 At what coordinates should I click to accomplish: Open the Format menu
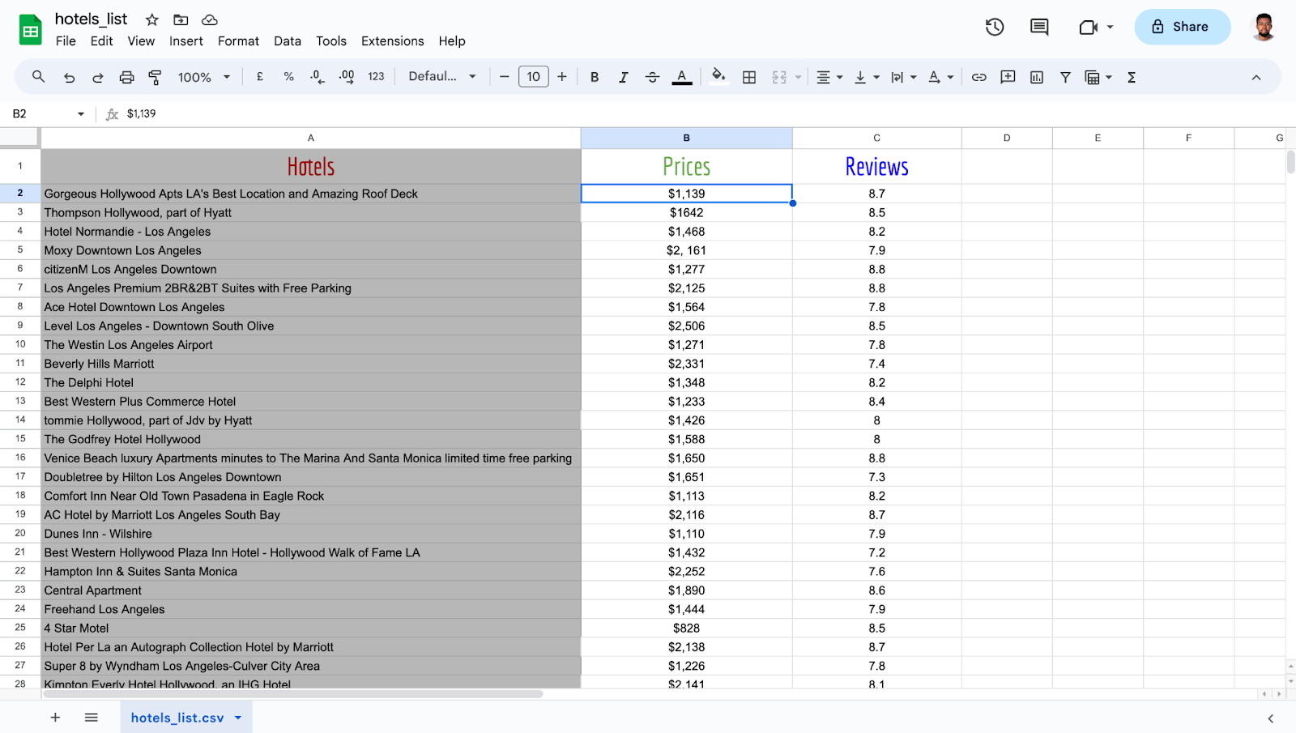tap(238, 40)
